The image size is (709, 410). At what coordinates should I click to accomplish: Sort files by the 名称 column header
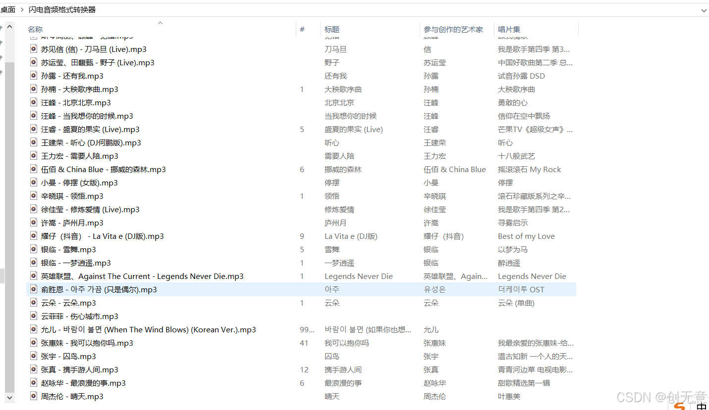click(x=35, y=30)
